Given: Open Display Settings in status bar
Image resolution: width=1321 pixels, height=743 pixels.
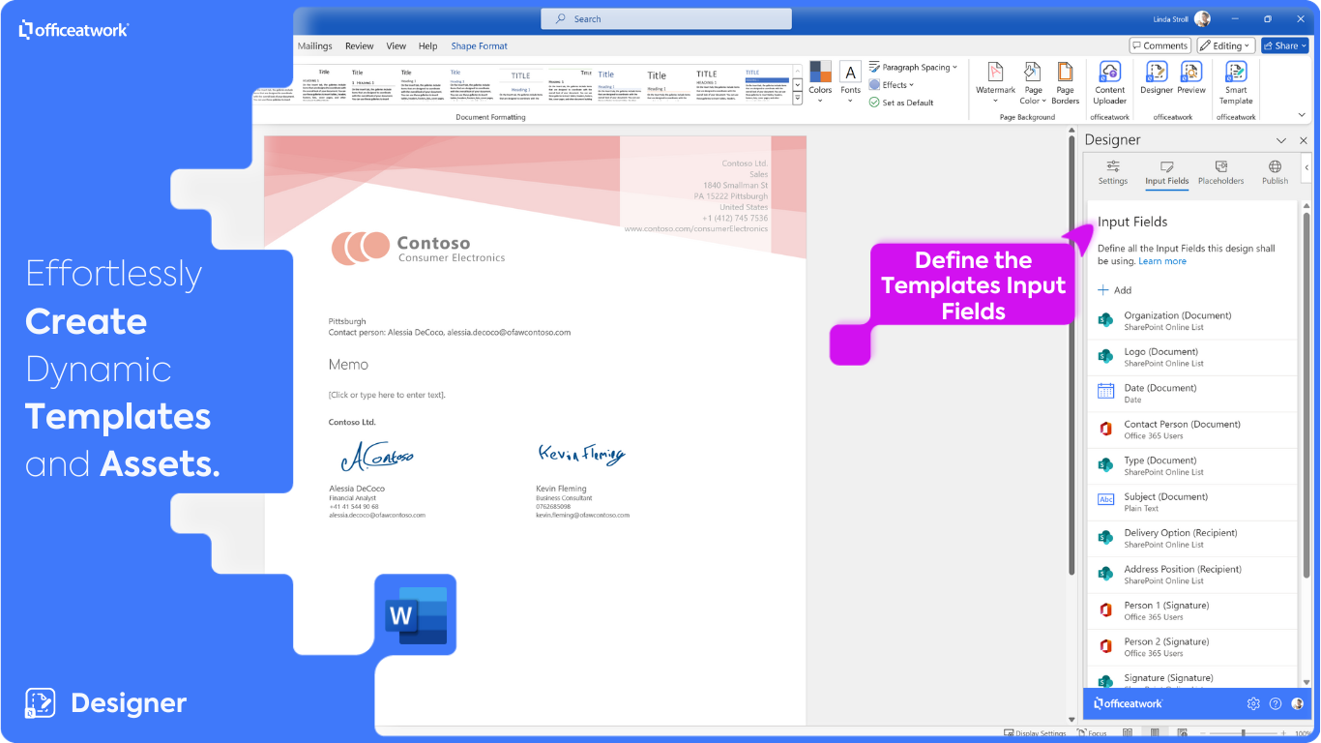Looking at the screenshot, I should [x=1035, y=734].
